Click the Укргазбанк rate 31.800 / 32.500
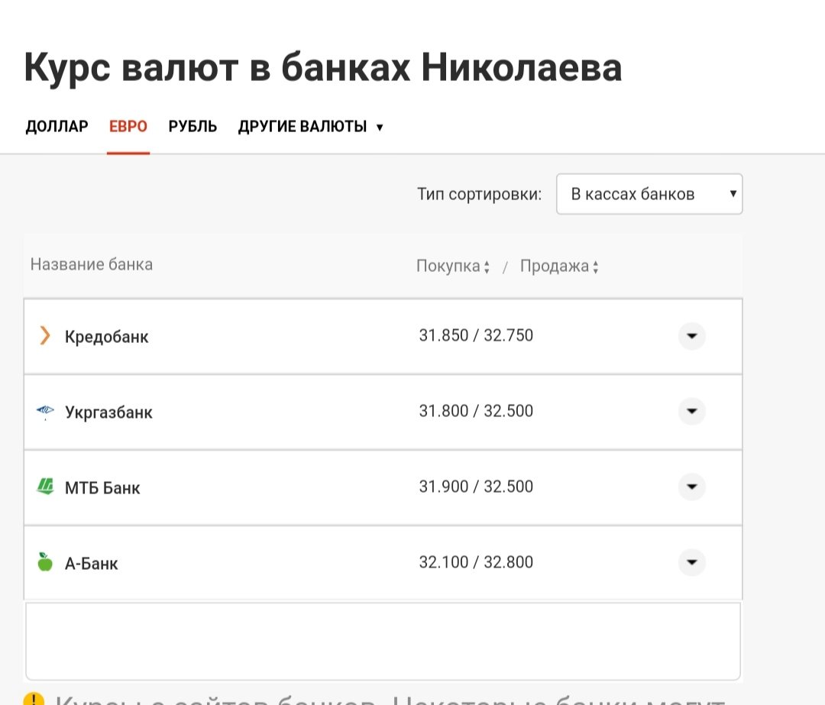This screenshot has height=705, width=825. [476, 411]
